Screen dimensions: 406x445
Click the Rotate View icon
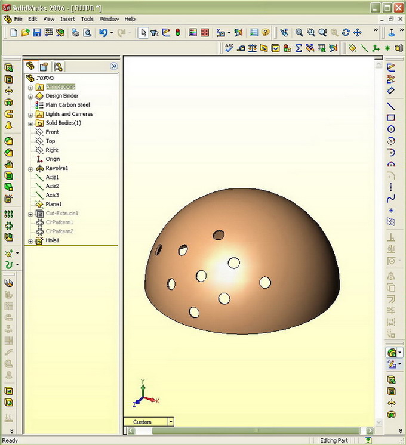pyautogui.click(x=346, y=33)
